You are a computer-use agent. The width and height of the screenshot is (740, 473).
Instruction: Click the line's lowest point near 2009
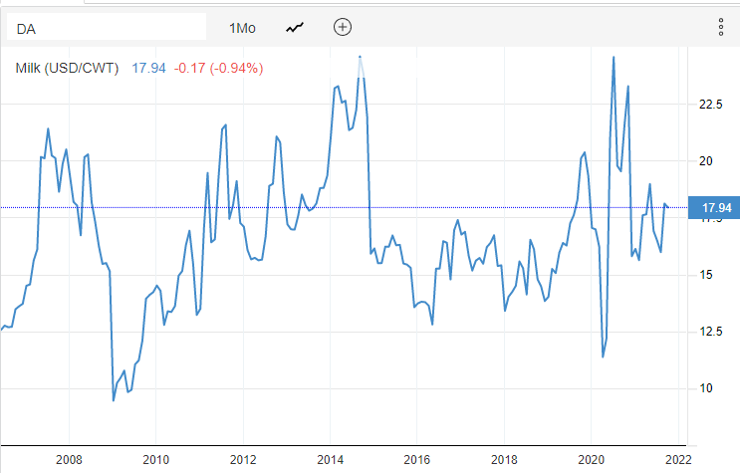click(114, 400)
